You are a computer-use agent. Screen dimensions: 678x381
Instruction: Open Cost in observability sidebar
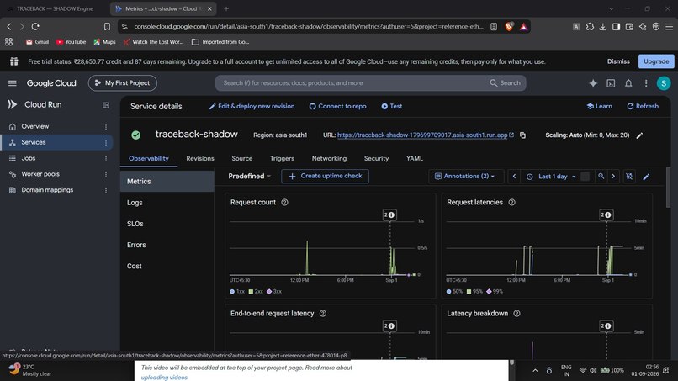pyautogui.click(x=167, y=266)
